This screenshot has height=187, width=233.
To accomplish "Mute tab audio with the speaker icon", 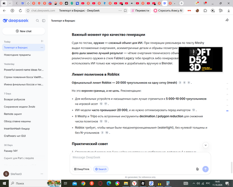I will tap(4, 3).
